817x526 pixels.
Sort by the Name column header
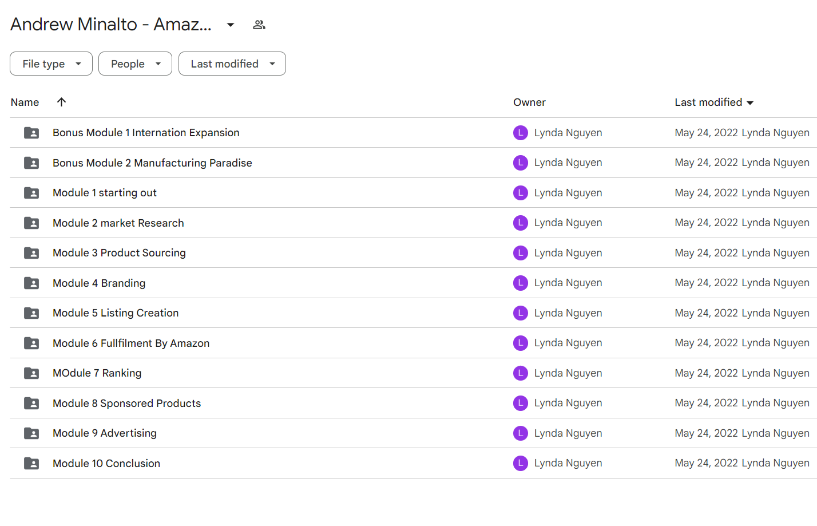tap(25, 102)
